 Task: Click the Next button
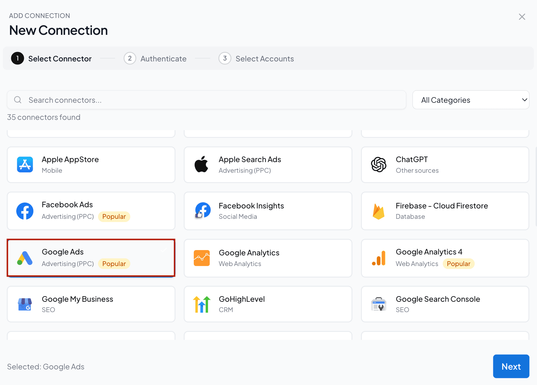[x=511, y=366]
